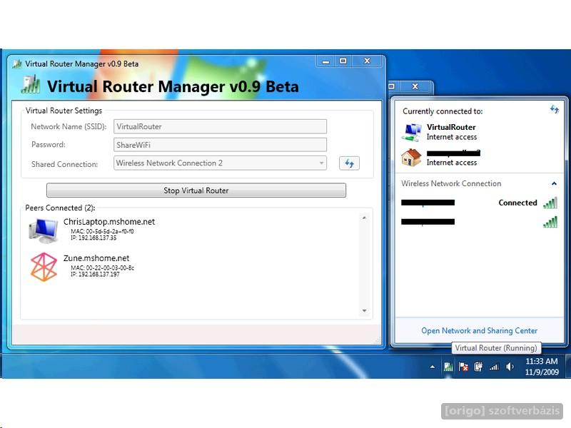Select the Zune device icon
Screen dimensions: 571x428
[x=44, y=267]
